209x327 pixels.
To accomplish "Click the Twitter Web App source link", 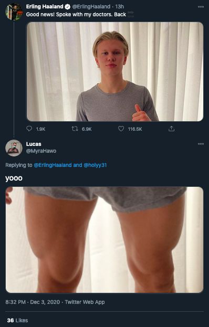I will 85,302.
